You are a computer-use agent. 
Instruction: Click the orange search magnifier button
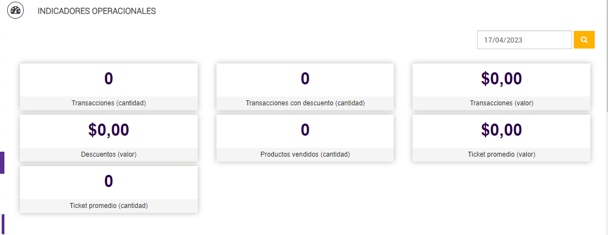pyautogui.click(x=584, y=40)
